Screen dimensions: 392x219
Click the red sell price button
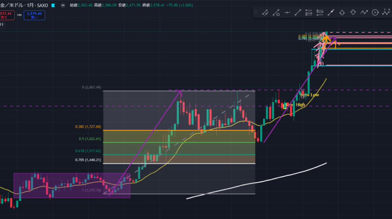click(x=6, y=15)
